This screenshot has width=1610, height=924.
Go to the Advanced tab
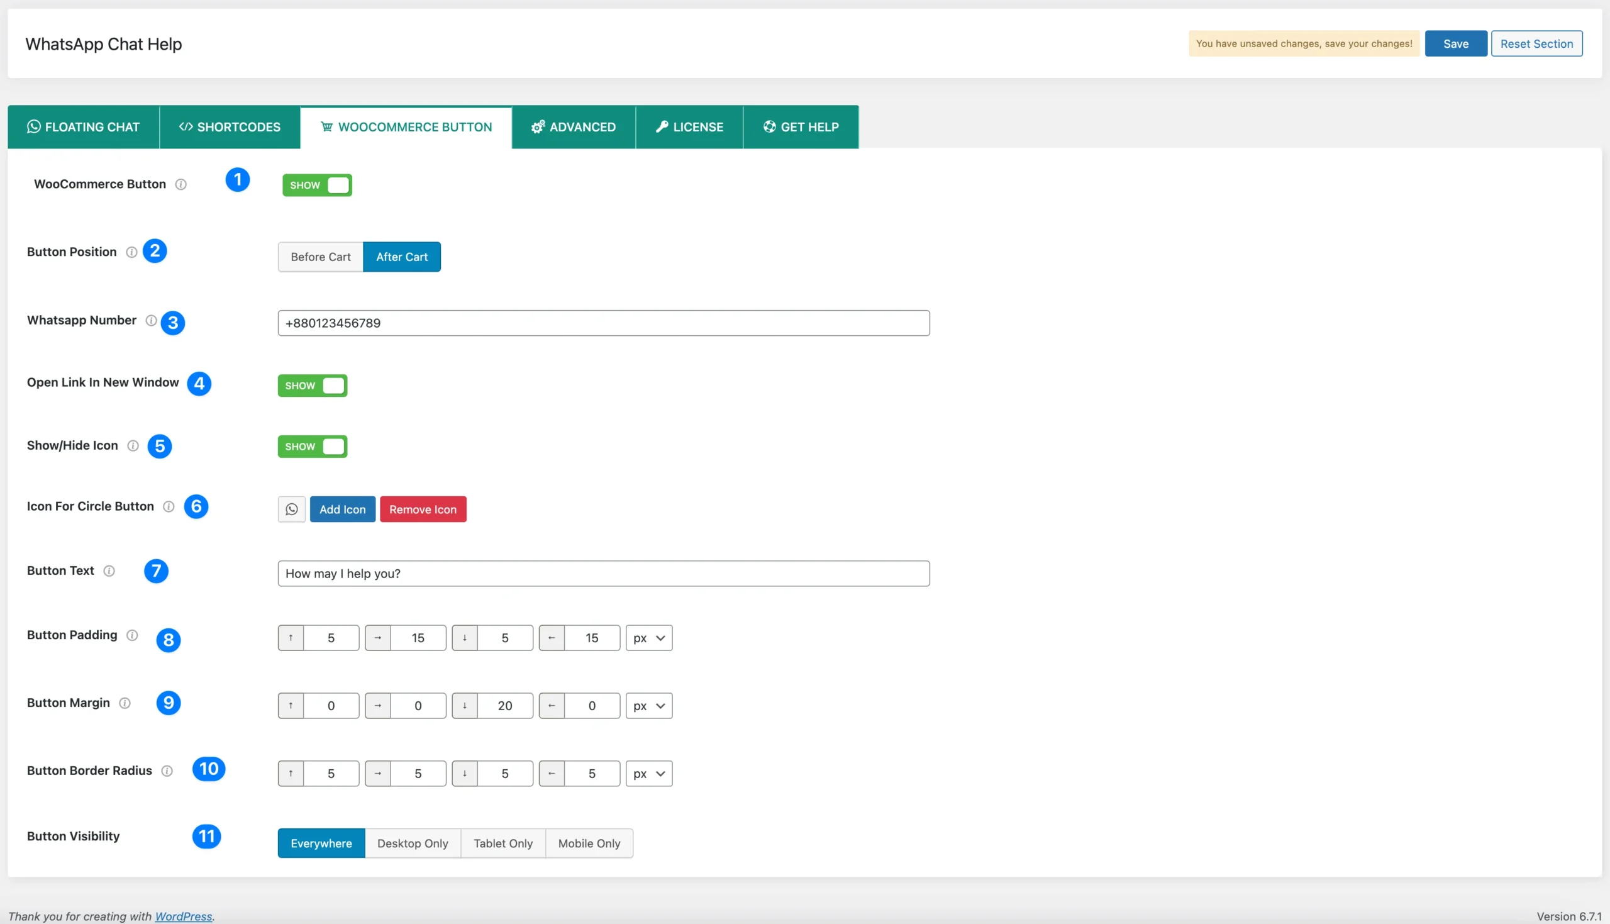574,127
